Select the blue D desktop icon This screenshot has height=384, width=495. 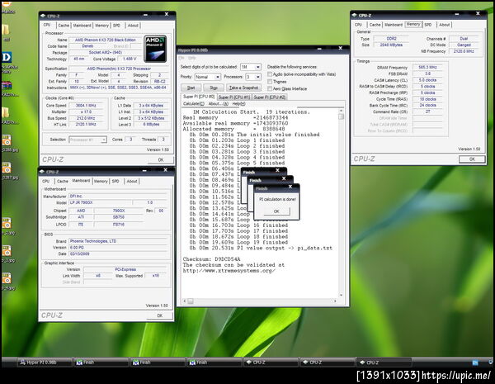click(x=7, y=57)
